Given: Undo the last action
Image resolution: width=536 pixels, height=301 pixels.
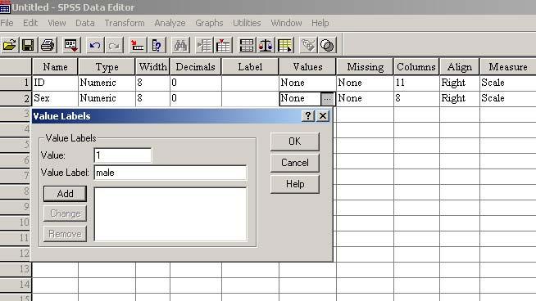Looking at the screenshot, I should coord(95,45).
